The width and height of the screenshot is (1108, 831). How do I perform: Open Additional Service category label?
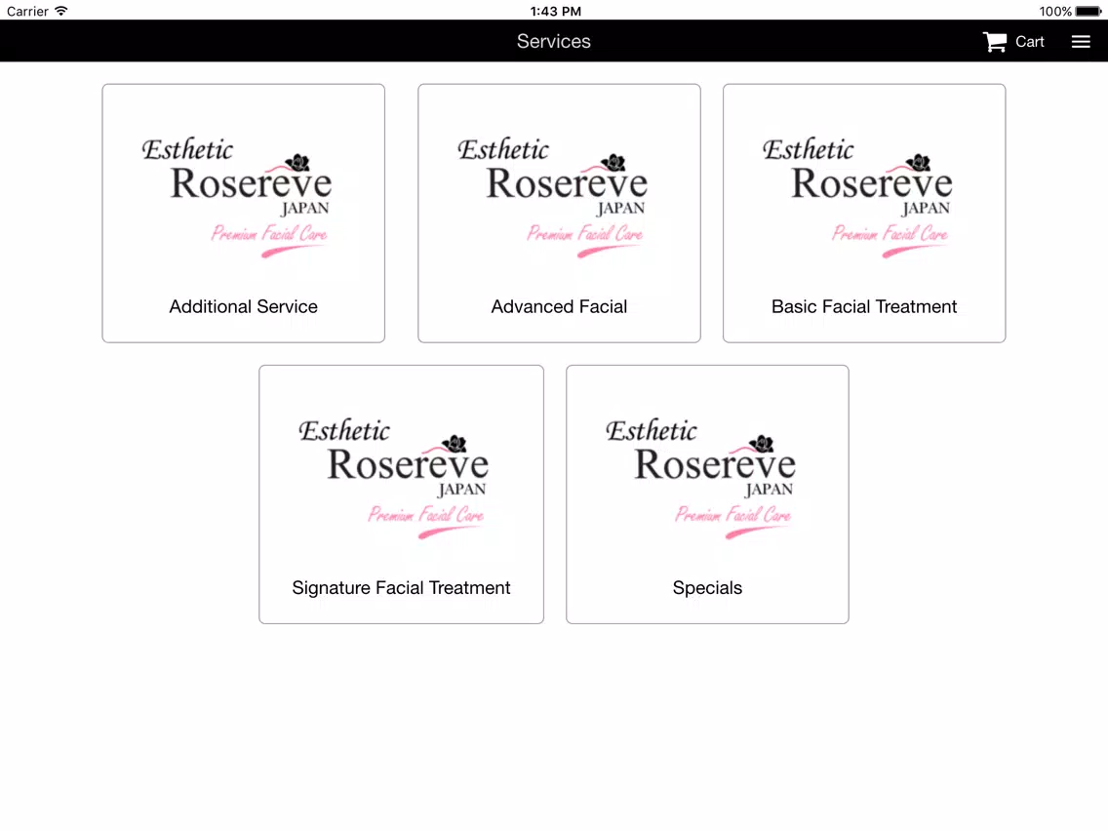click(x=243, y=306)
